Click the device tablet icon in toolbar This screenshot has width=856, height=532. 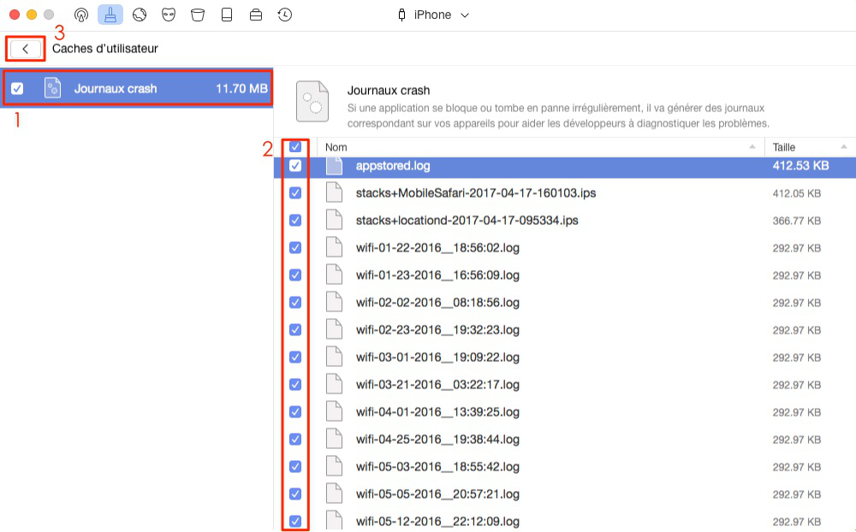click(x=227, y=15)
